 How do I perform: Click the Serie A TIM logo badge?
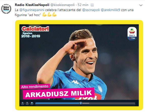(132, 34)
